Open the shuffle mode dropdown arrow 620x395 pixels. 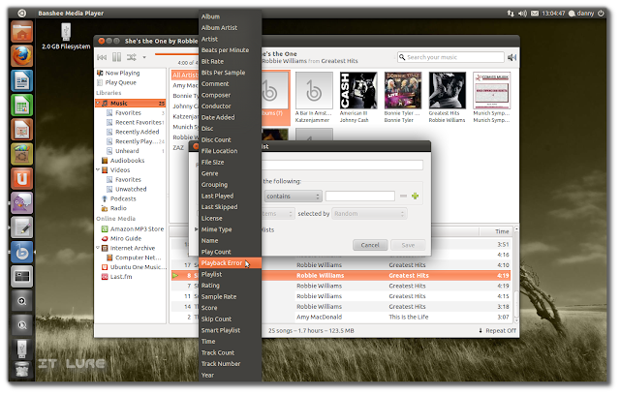coord(144,58)
